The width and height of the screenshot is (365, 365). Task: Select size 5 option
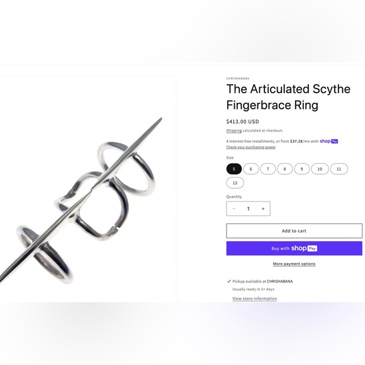234,169
